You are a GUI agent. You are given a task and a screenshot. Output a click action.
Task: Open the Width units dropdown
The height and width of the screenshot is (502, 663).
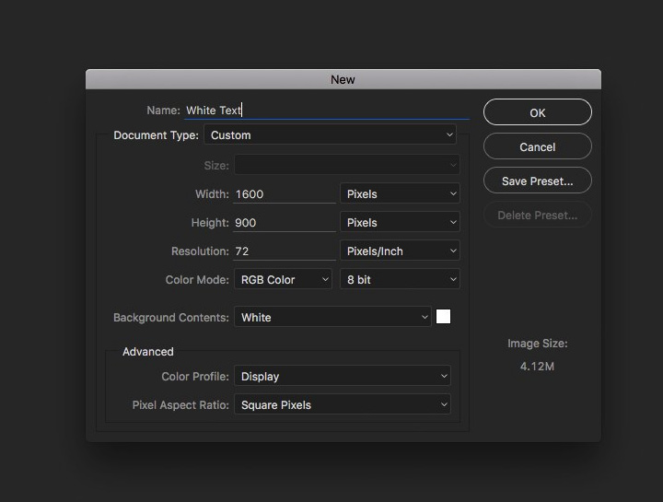click(x=400, y=193)
